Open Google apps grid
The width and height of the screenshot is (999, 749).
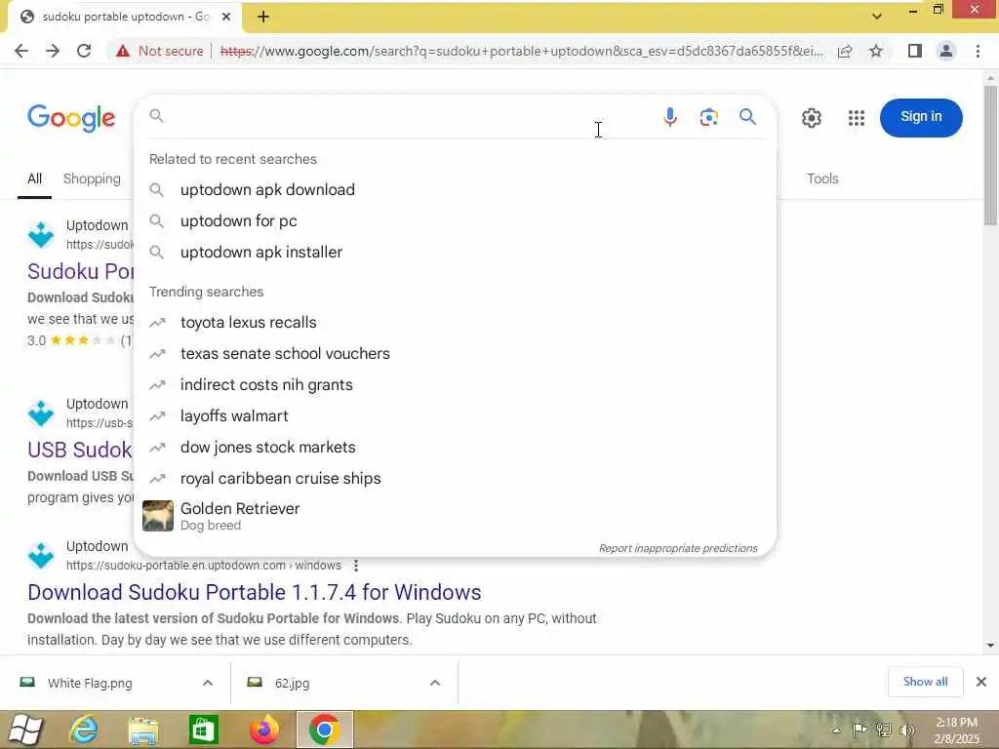click(857, 118)
